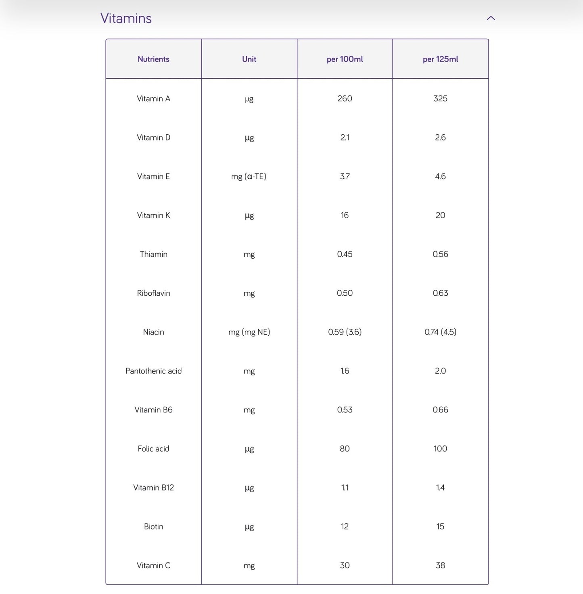Select the Vitamin C row label
The height and width of the screenshot is (594, 583).
153,565
